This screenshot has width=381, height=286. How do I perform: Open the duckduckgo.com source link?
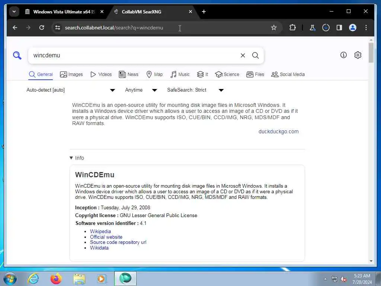[x=278, y=131]
